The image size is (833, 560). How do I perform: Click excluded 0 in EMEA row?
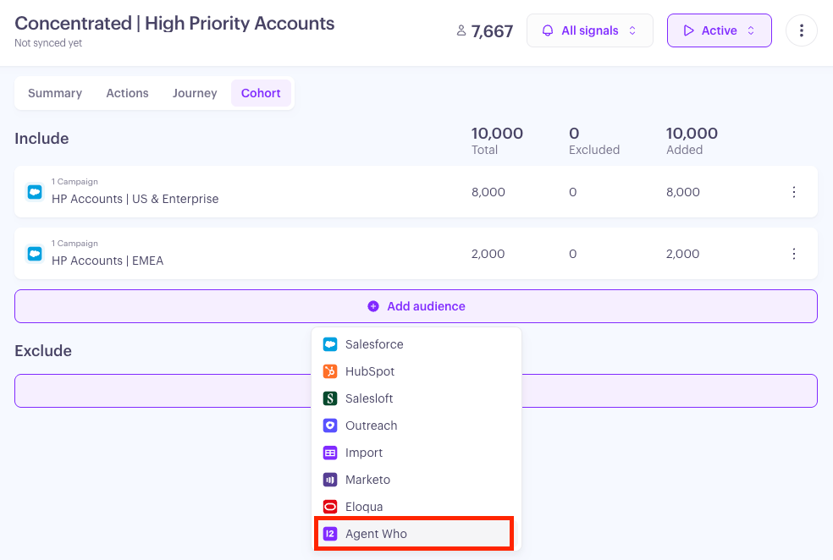tap(572, 254)
